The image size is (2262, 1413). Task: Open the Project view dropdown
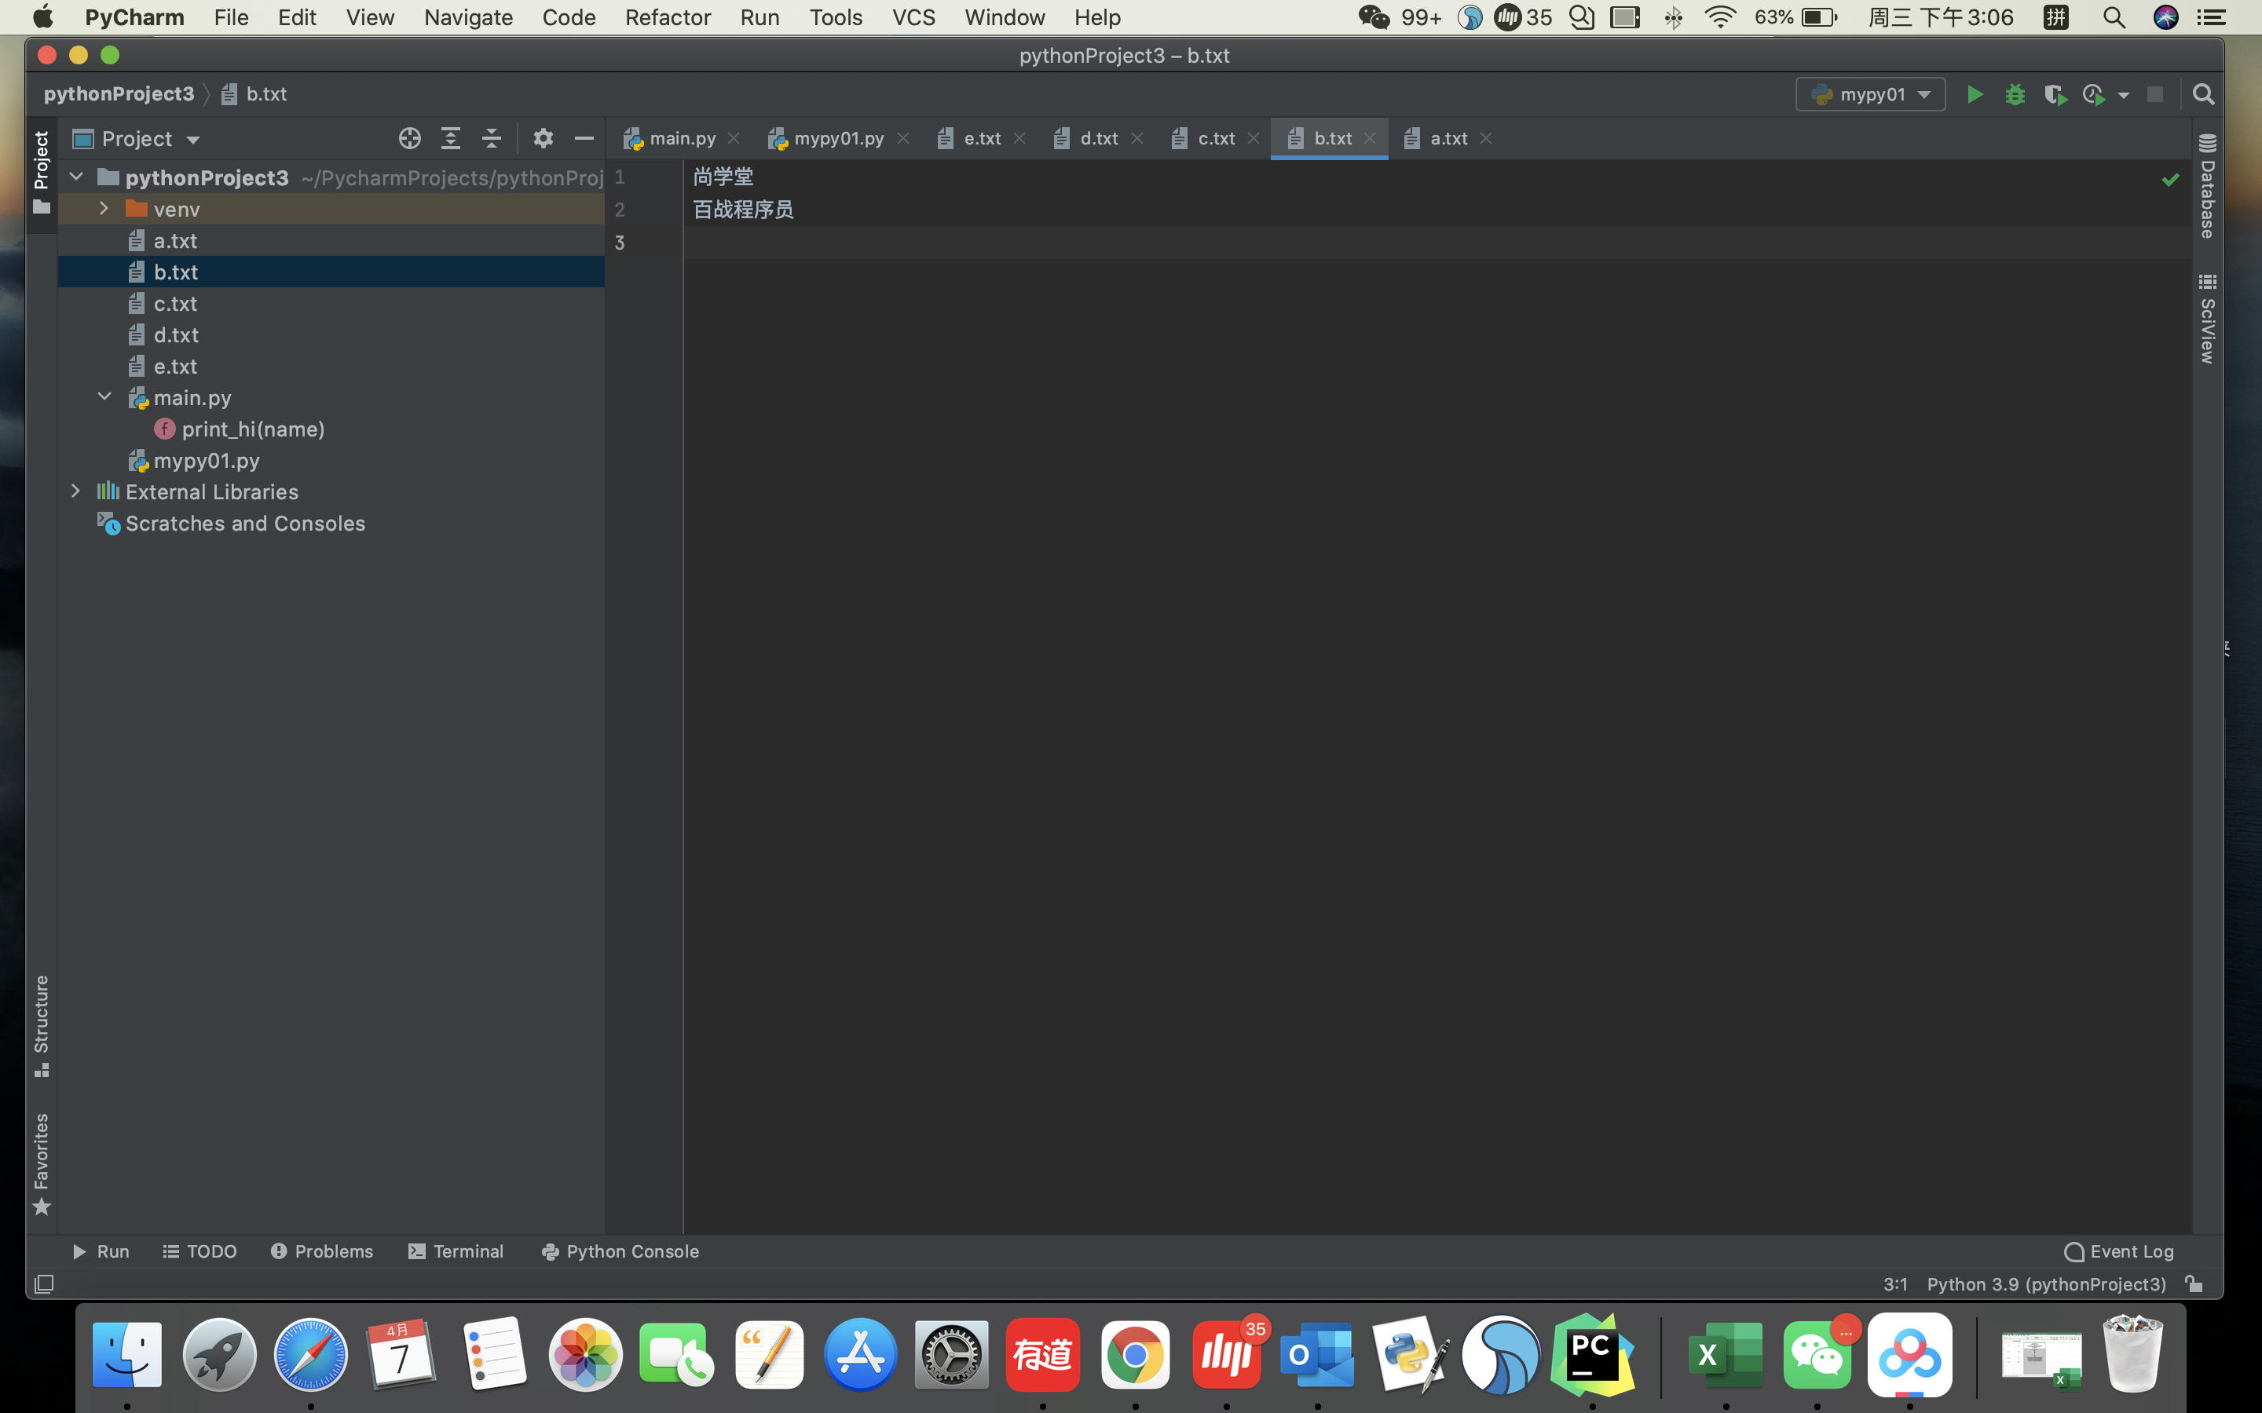[x=192, y=141]
